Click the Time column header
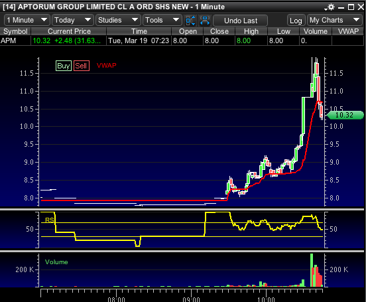Image resolution: width=366 pixels, height=302 pixels. [139, 31]
